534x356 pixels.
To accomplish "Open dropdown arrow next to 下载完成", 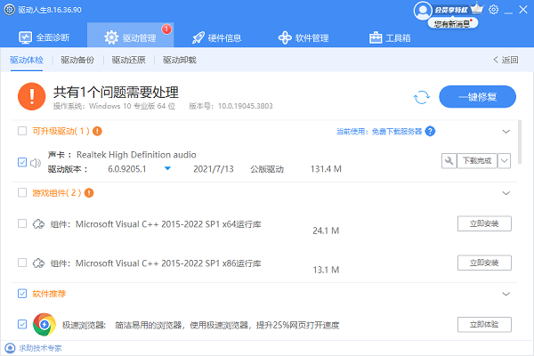I will pyautogui.click(x=504, y=160).
